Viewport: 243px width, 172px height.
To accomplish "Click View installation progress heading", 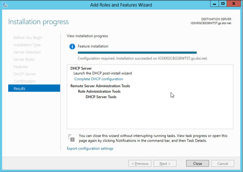I will pos(87,36).
